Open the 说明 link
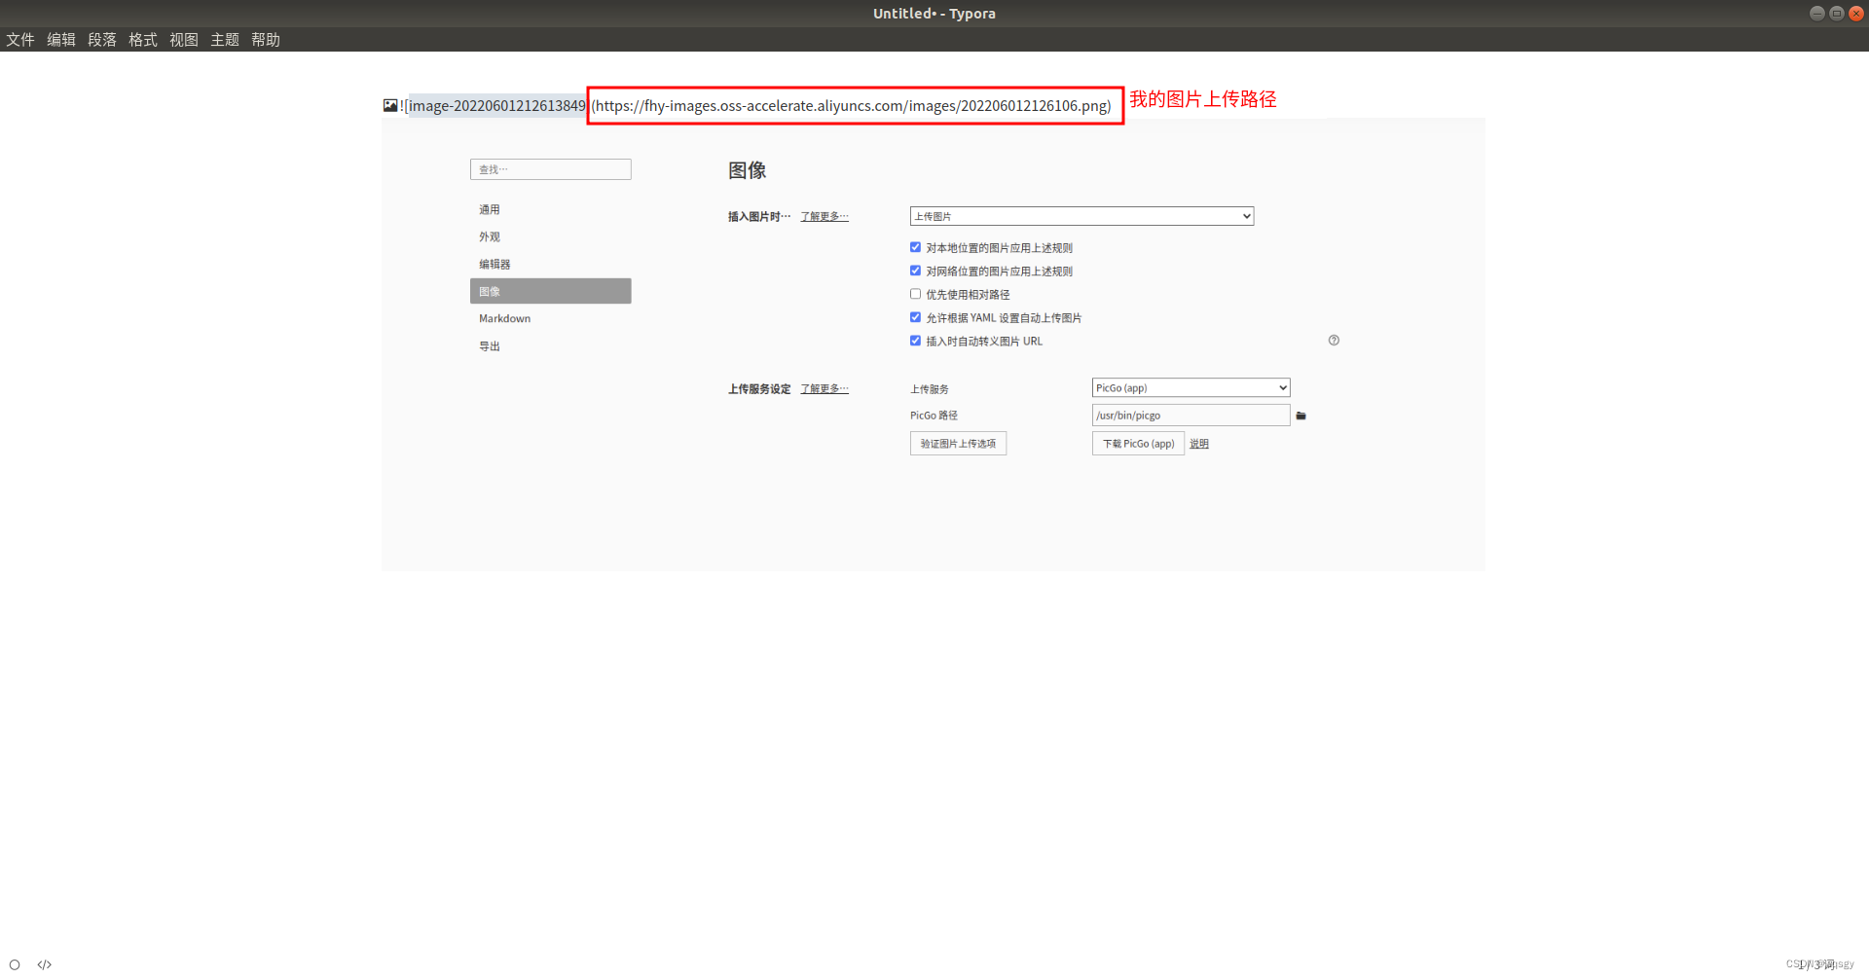The height and width of the screenshot is (979, 1869). [1198, 444]
